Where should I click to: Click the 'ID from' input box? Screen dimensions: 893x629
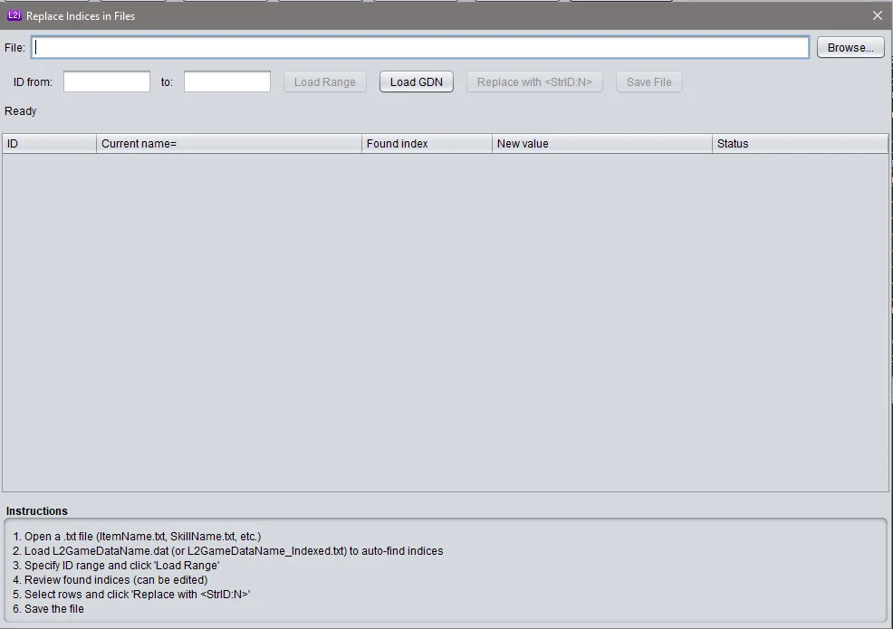(x=107, y=81)
